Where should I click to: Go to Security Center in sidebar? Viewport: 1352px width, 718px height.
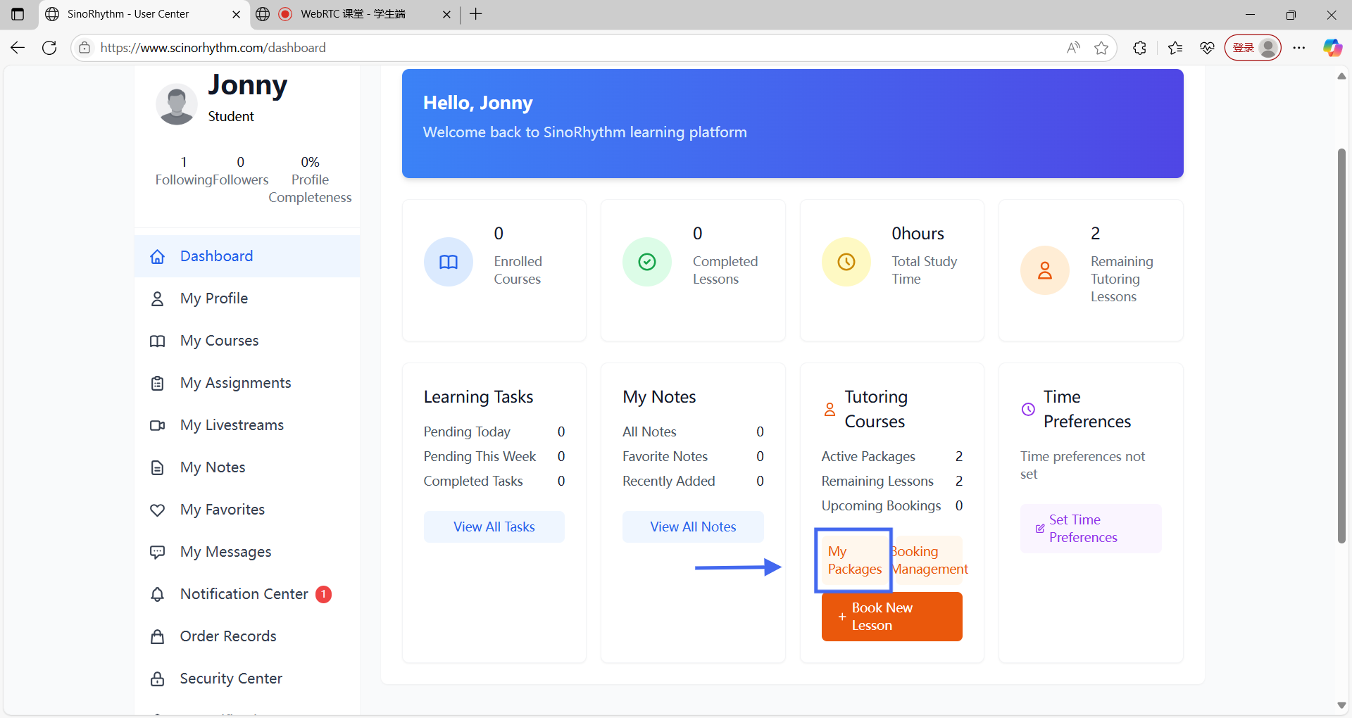247,679
